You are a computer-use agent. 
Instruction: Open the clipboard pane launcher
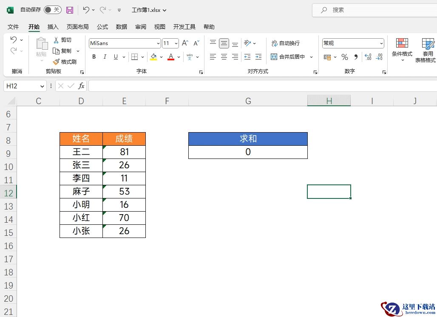coord(82,72)
